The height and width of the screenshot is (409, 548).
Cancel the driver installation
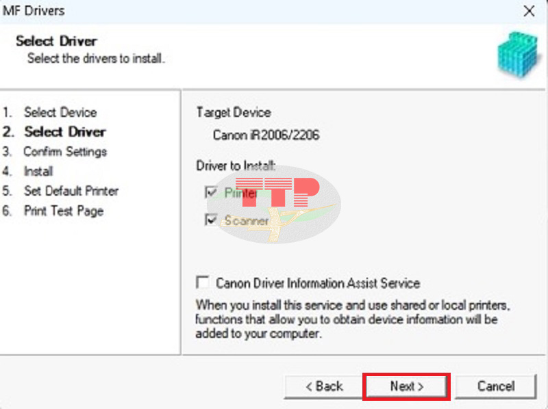pyautogui.click(x=495, y=386)
